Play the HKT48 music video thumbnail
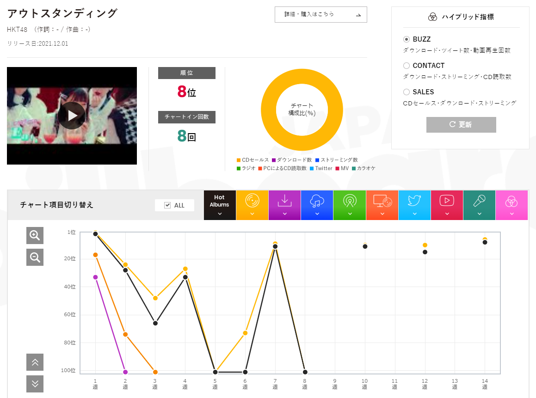This screenshot has width=536, height=398. click(71, 116)
